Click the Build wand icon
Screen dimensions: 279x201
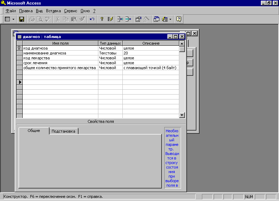[146, 19]
